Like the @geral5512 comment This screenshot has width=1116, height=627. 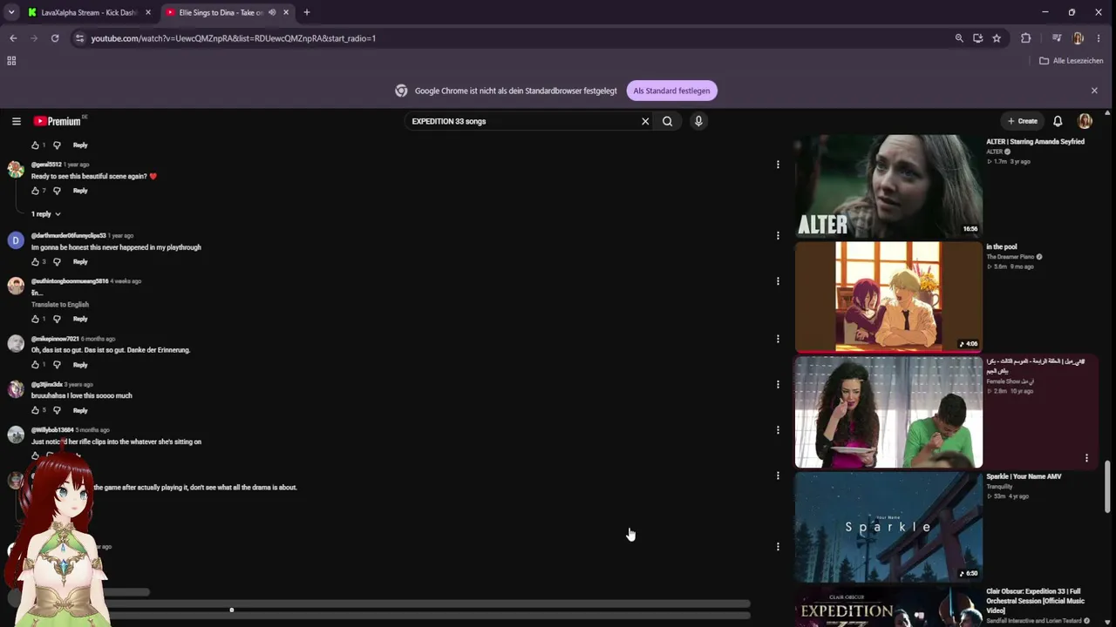pyautogui.click(x=36, y=191)
